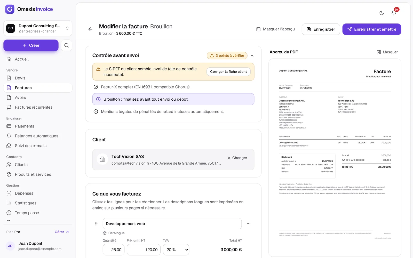Toggle dark mode moon icon

pyautogui.click(x=382, y=13)
